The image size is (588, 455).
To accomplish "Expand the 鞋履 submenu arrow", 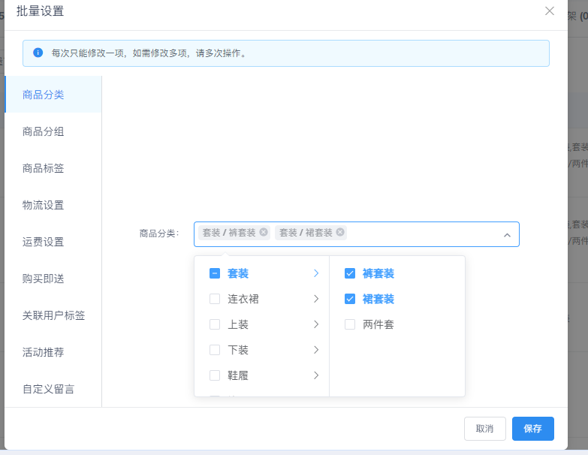I will point(316,375).
